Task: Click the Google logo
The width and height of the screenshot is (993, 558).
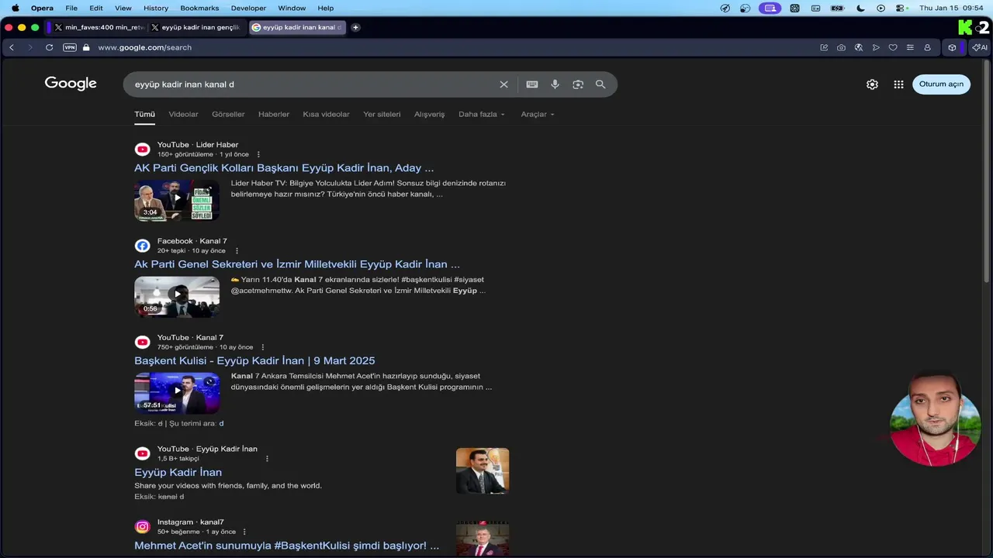Action: [71, 84]
